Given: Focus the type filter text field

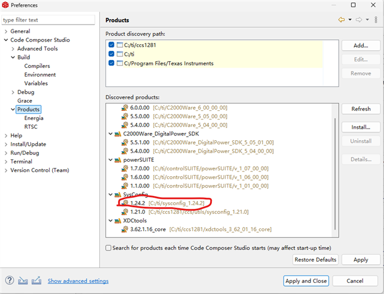Looking at the screenshot, I should tap(48, 20).
